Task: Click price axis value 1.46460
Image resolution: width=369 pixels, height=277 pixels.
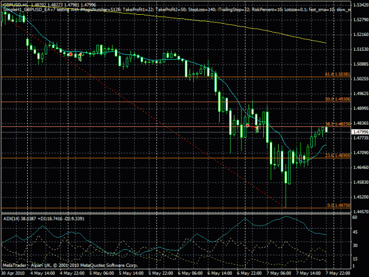Action: click(361, 168)
